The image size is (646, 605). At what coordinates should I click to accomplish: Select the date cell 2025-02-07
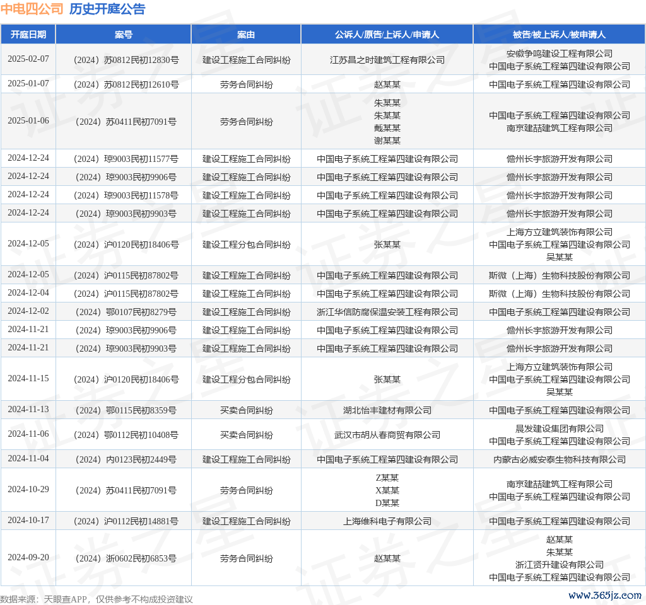[28, 59]
